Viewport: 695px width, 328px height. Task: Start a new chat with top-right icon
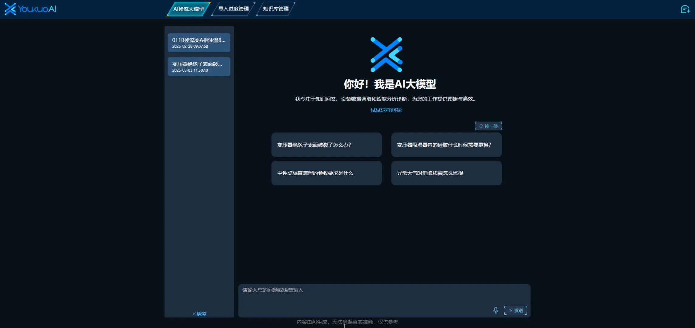[685, 9]
